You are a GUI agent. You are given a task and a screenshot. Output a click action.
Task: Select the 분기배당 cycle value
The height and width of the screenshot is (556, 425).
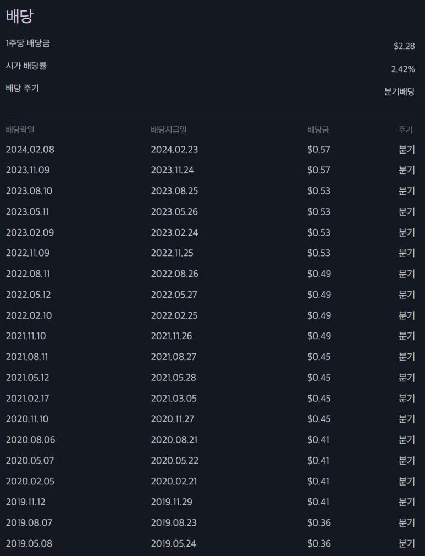pyautogui.click(x=400, y=91)
